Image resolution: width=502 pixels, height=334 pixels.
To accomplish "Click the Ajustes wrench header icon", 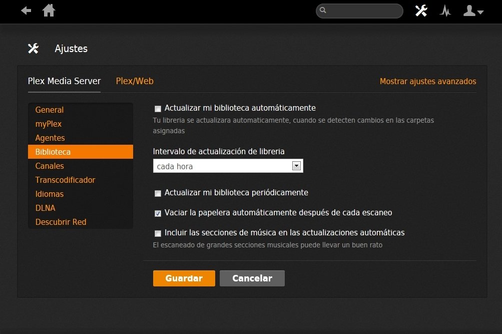I will (x=34, y=49).
